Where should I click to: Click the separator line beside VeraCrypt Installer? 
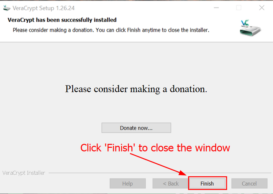(160, 173)
